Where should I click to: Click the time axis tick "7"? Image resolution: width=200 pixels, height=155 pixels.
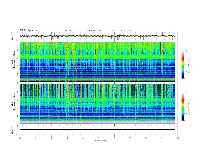pyautogui.click(x=130, y=138)
